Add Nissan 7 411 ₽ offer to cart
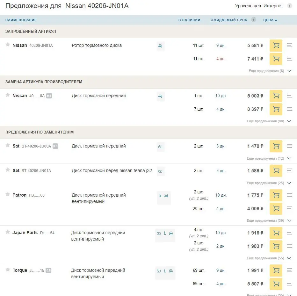 [276, 59]
